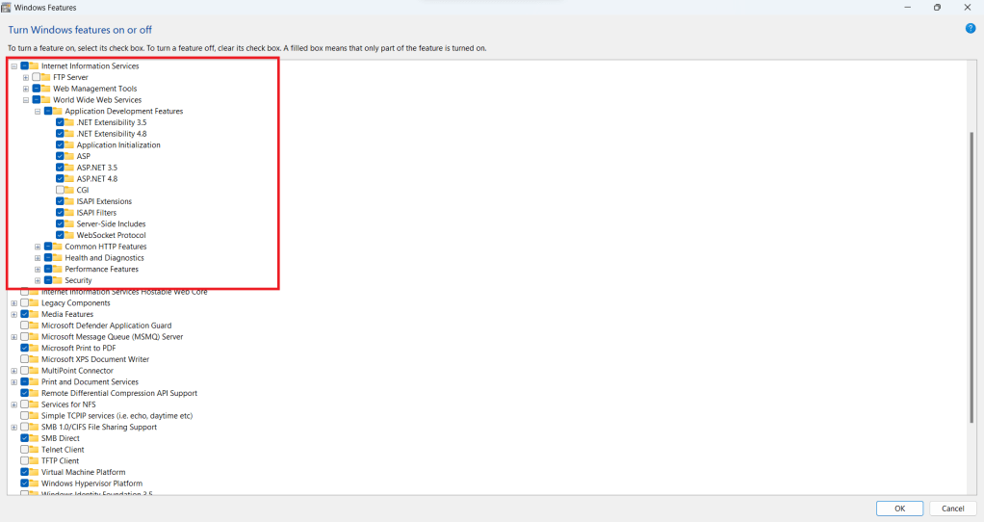Click the folder icon beside Microsoft Defender Application Guard
984x522 pixels.
pos(35,326)
